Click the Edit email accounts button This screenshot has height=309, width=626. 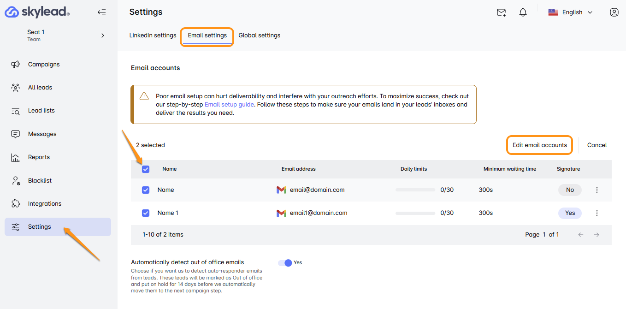[x=539, y=145]
